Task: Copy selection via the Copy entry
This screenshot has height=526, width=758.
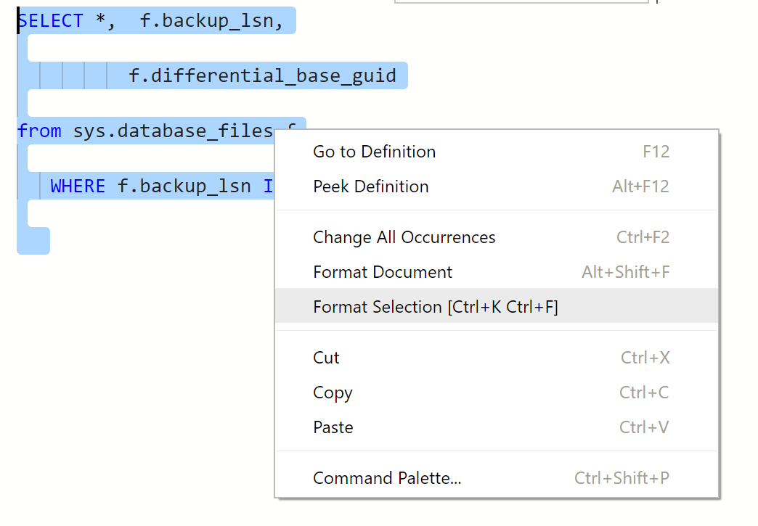Action: pyautogui.click(x=333, y=392)
